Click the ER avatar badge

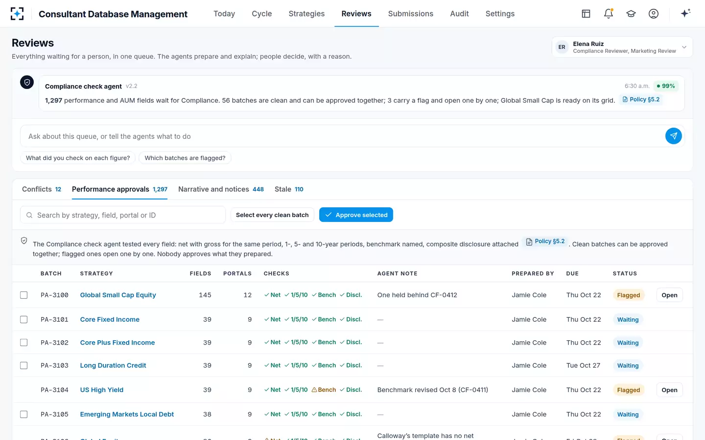point(562,47)
